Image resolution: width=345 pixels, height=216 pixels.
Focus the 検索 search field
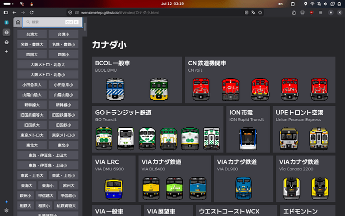coord(52,22)
